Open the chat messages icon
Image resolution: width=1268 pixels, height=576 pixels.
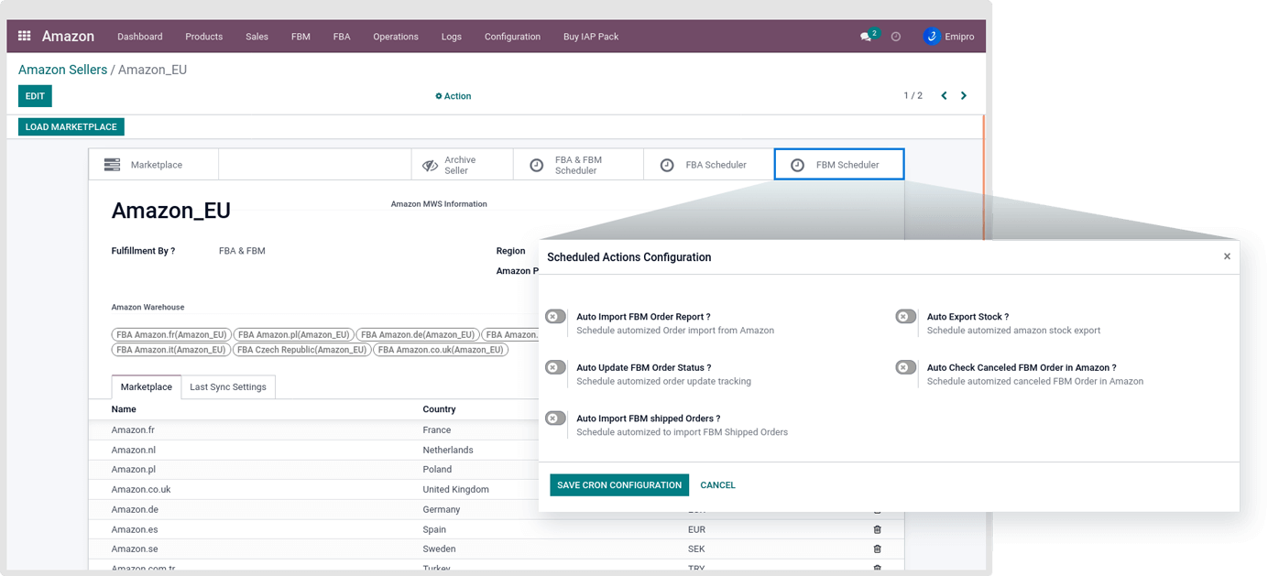[866, 37]
